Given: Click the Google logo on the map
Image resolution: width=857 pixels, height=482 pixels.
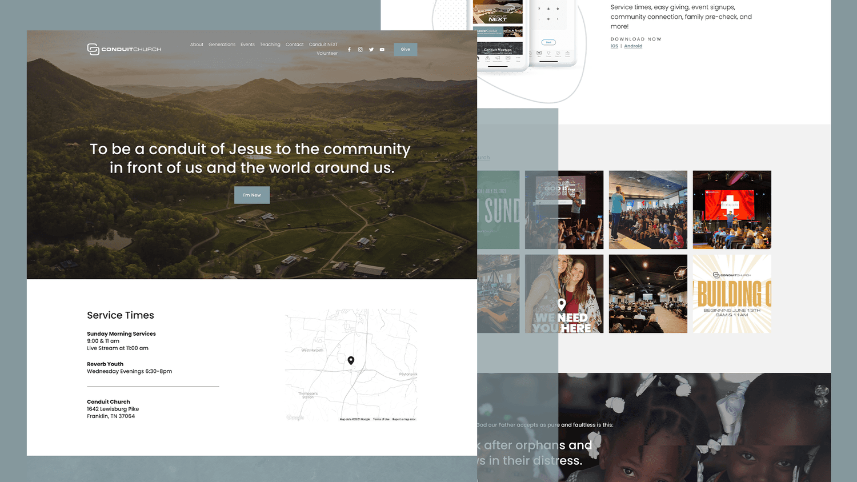Looking at the screenshot, I should (295, 417).
